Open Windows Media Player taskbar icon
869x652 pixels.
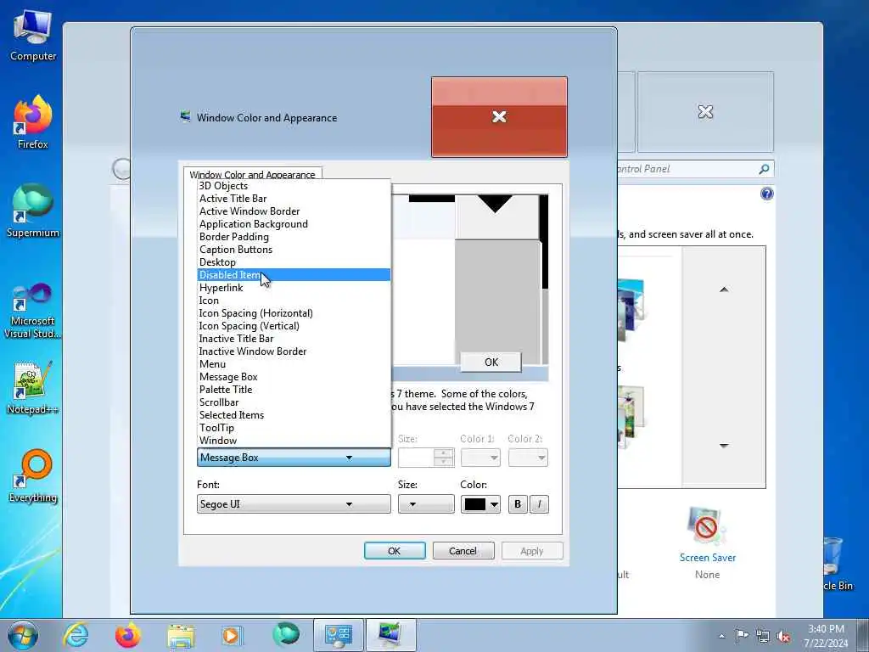231,635
